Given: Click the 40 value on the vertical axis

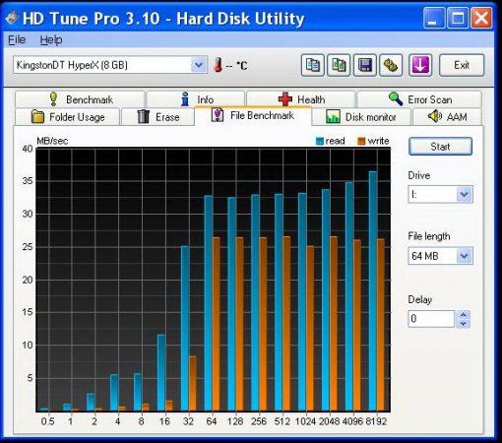Looking at the screenshot, I should pos(28,149).
